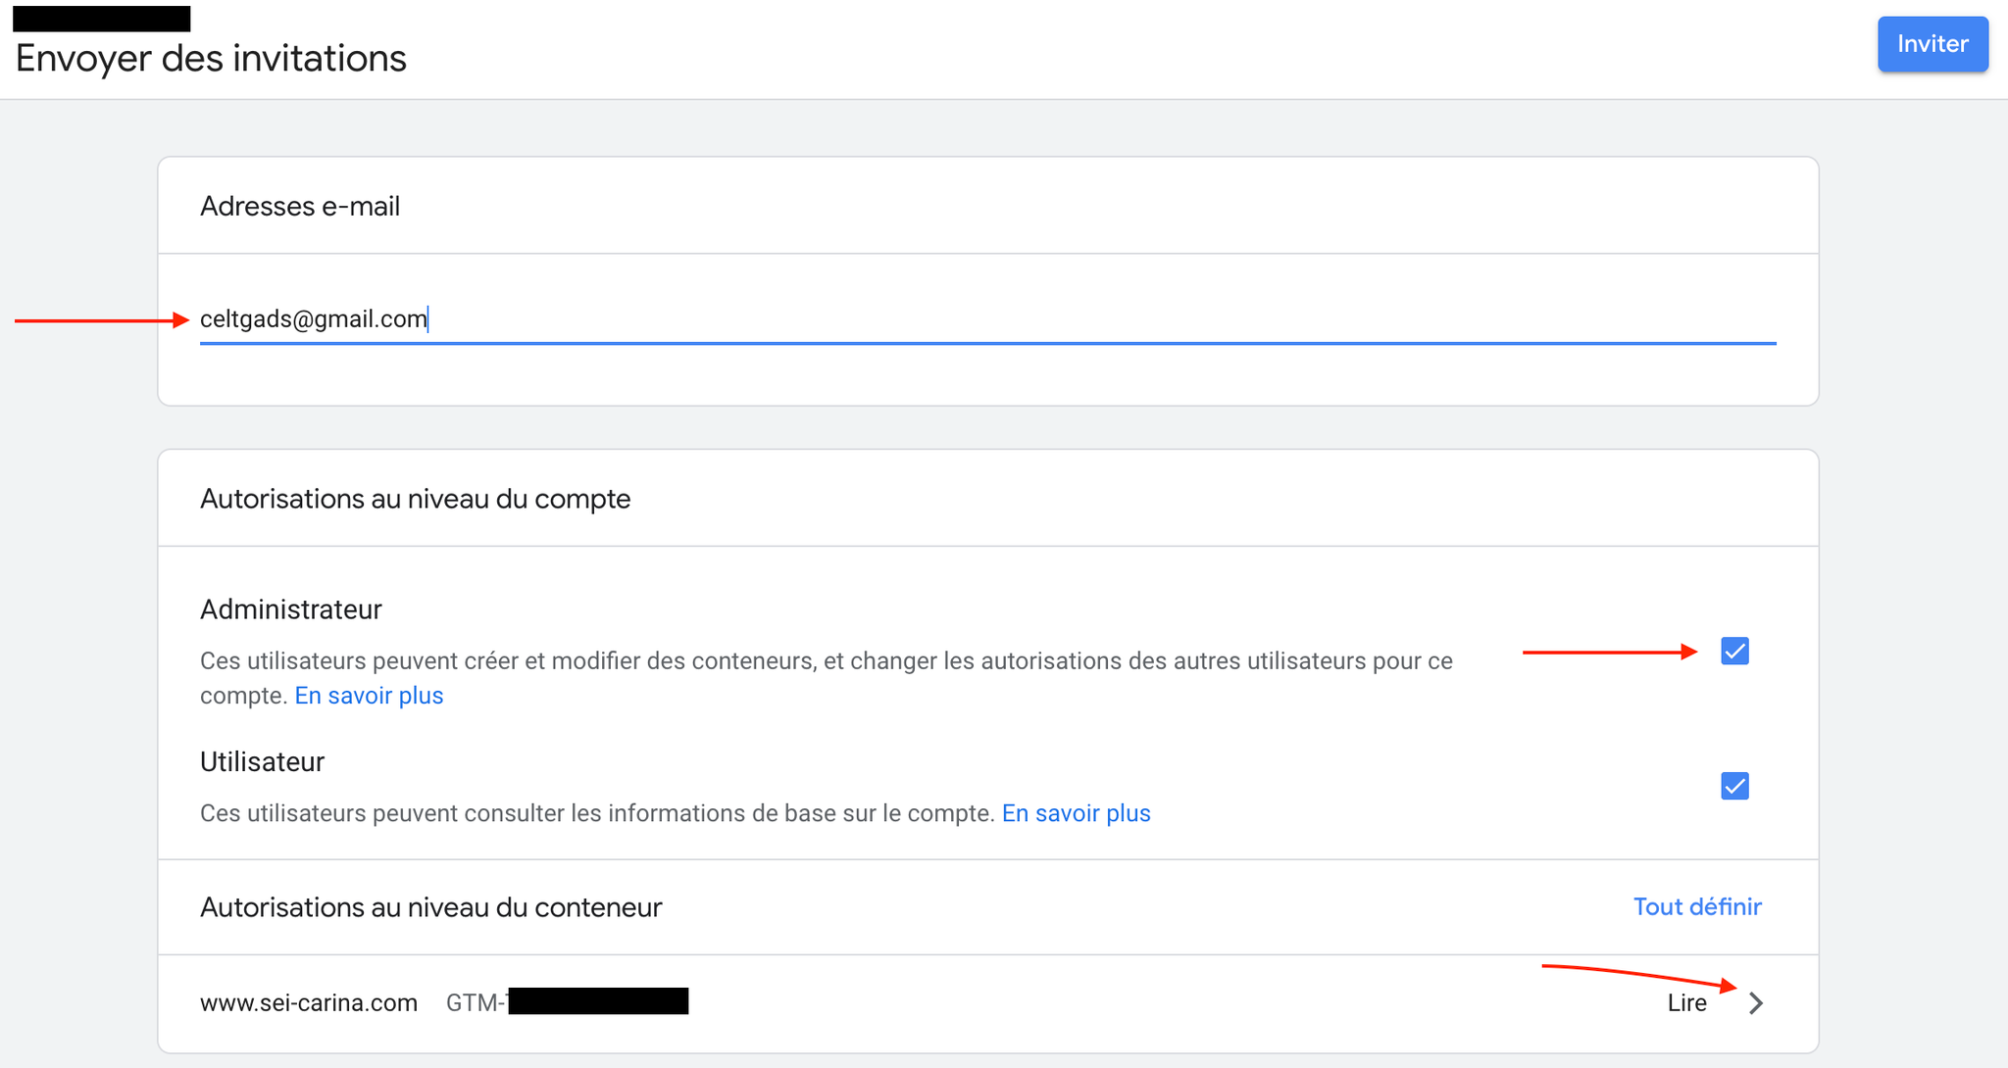Click the Administrateur description paragraph

(x=826, y=661)
